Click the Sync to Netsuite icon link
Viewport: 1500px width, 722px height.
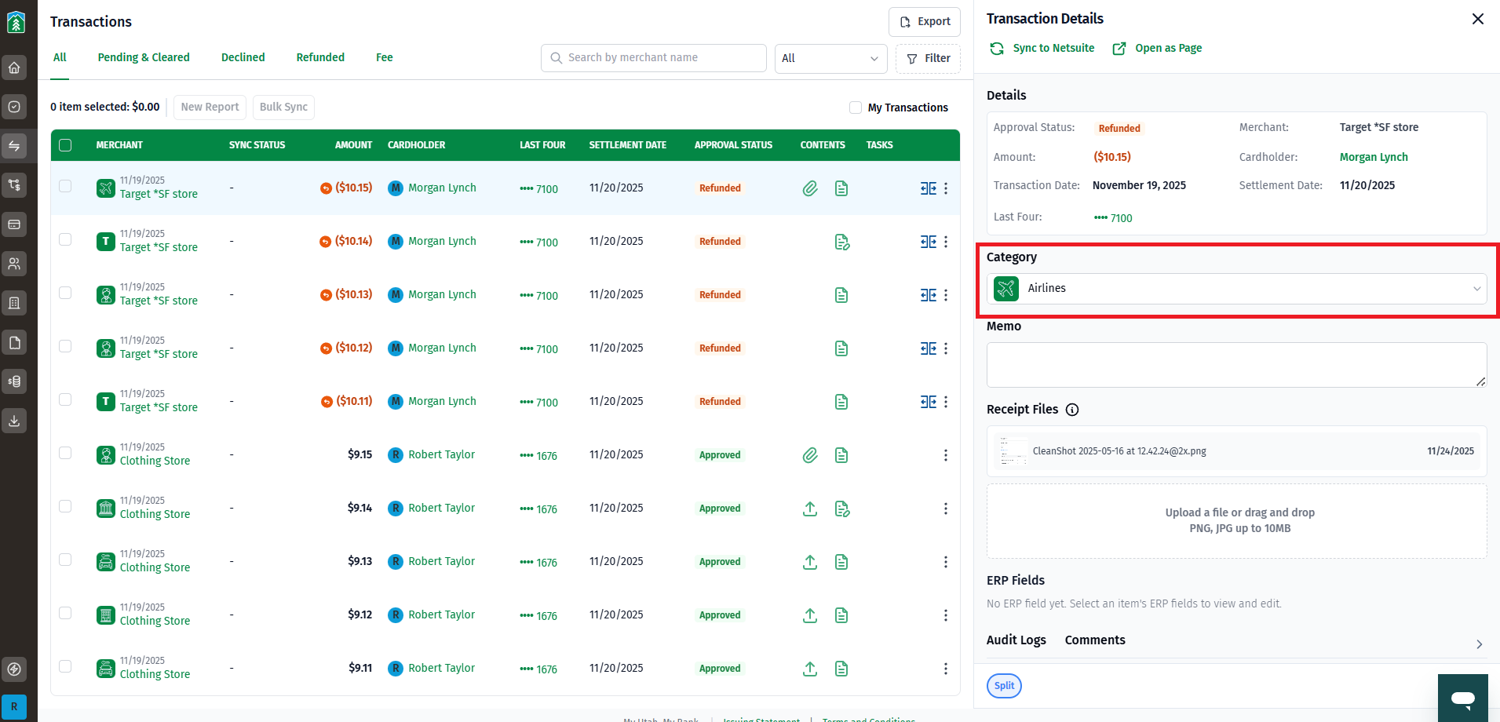click(x=1042, y=48)
